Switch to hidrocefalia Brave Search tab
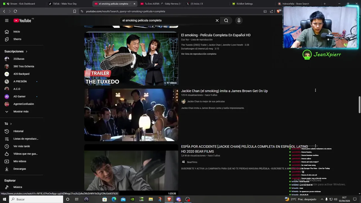This screenshot has width=361, height=203. coord(298,4)
